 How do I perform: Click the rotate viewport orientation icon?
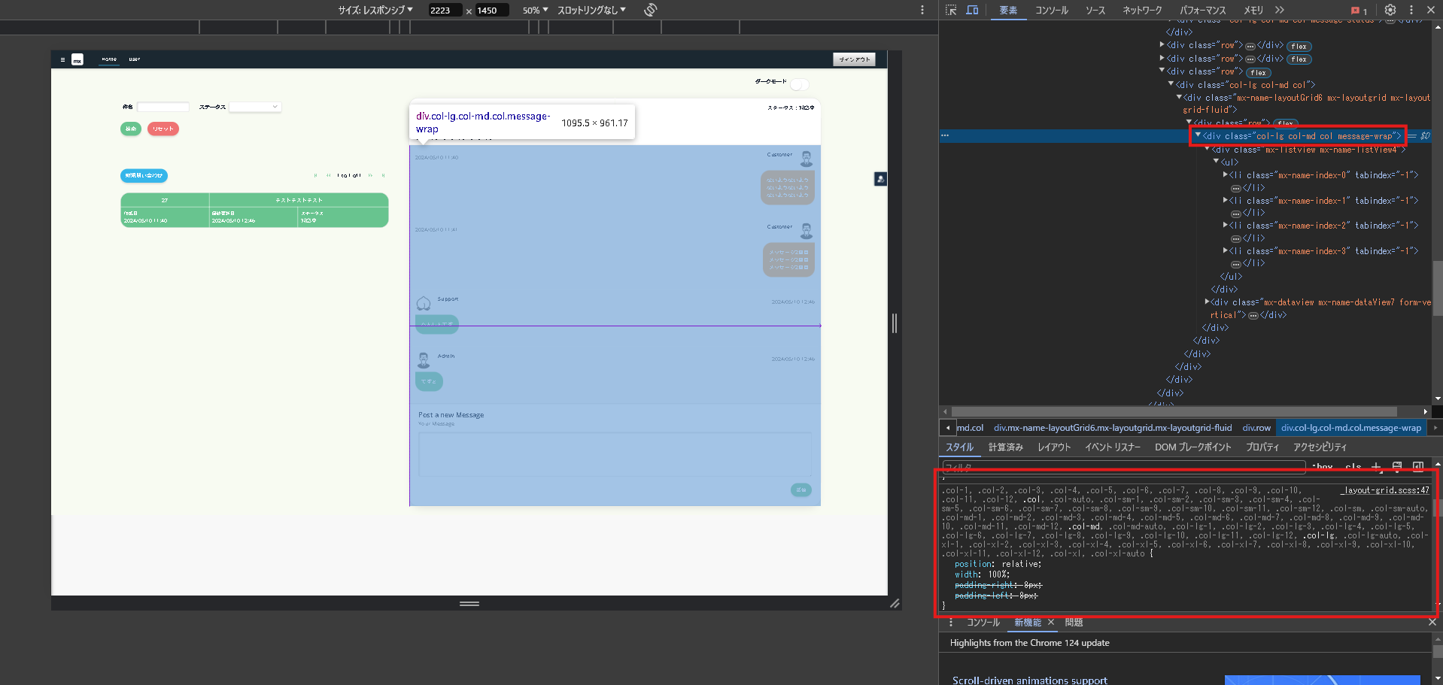[650, 10]
